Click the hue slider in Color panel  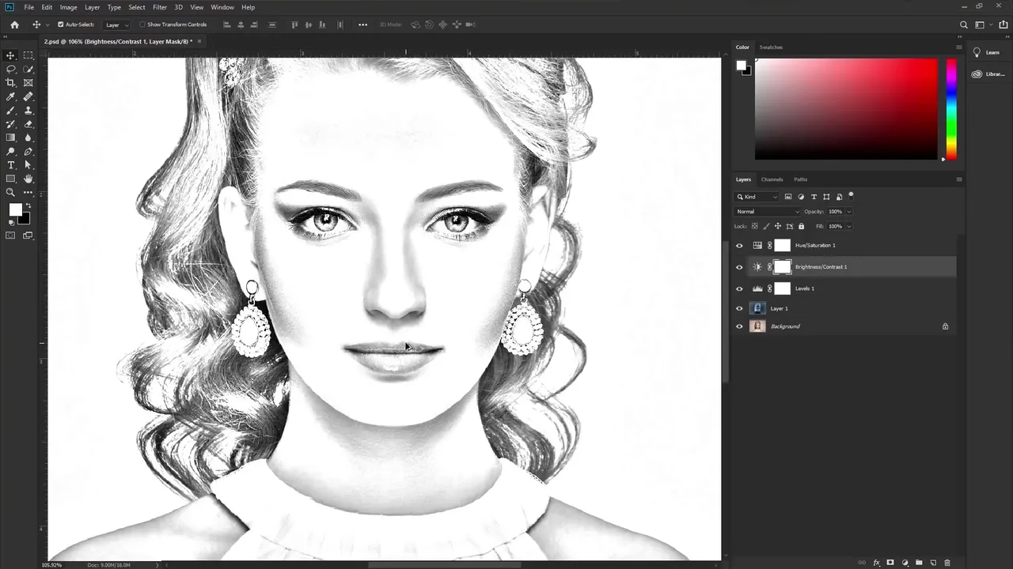tap(951, 110)
